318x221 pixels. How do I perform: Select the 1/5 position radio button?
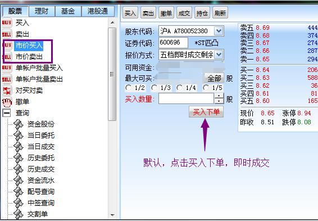(206, 88)
